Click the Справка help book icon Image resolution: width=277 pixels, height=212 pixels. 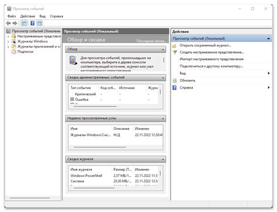[x=175, y=87]
